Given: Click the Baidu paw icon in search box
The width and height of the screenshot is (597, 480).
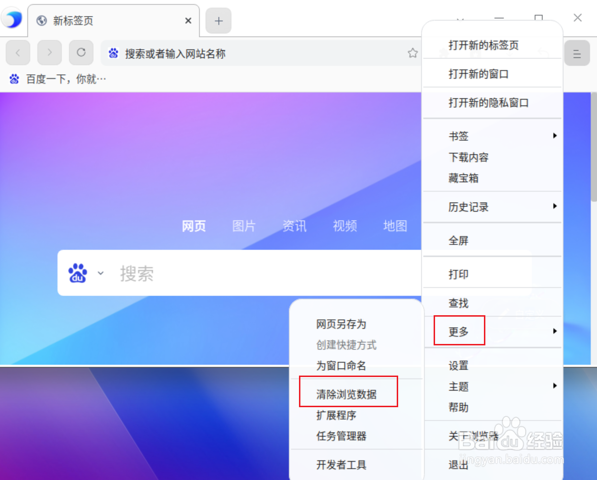Looking at the screenshot, I should click(x=78, y=273).
